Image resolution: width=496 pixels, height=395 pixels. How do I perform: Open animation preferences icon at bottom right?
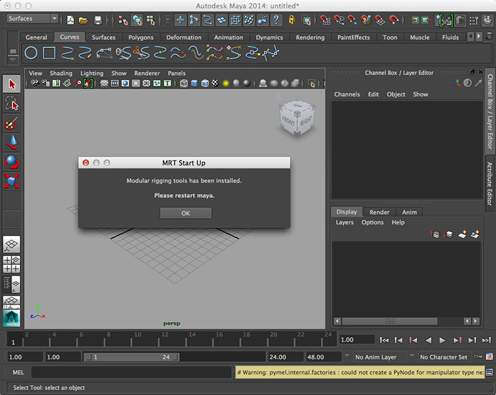(489, 357)
